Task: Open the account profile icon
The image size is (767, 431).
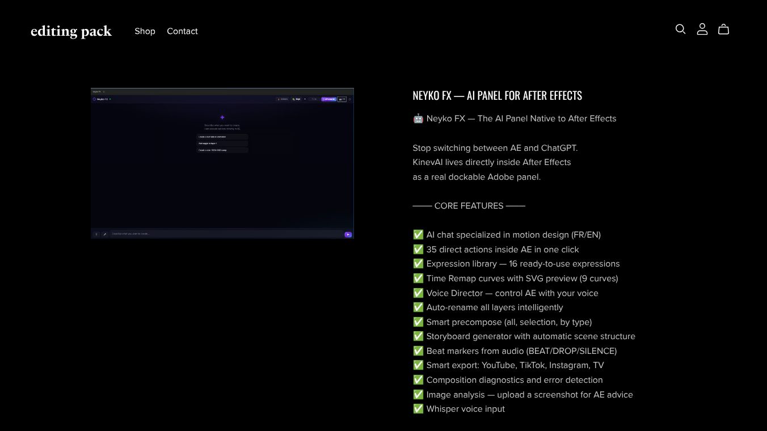Action: (x=702, y=29)
